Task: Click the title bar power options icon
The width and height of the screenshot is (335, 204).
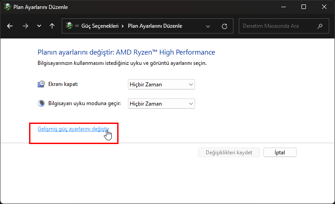Action: point(7,7)
